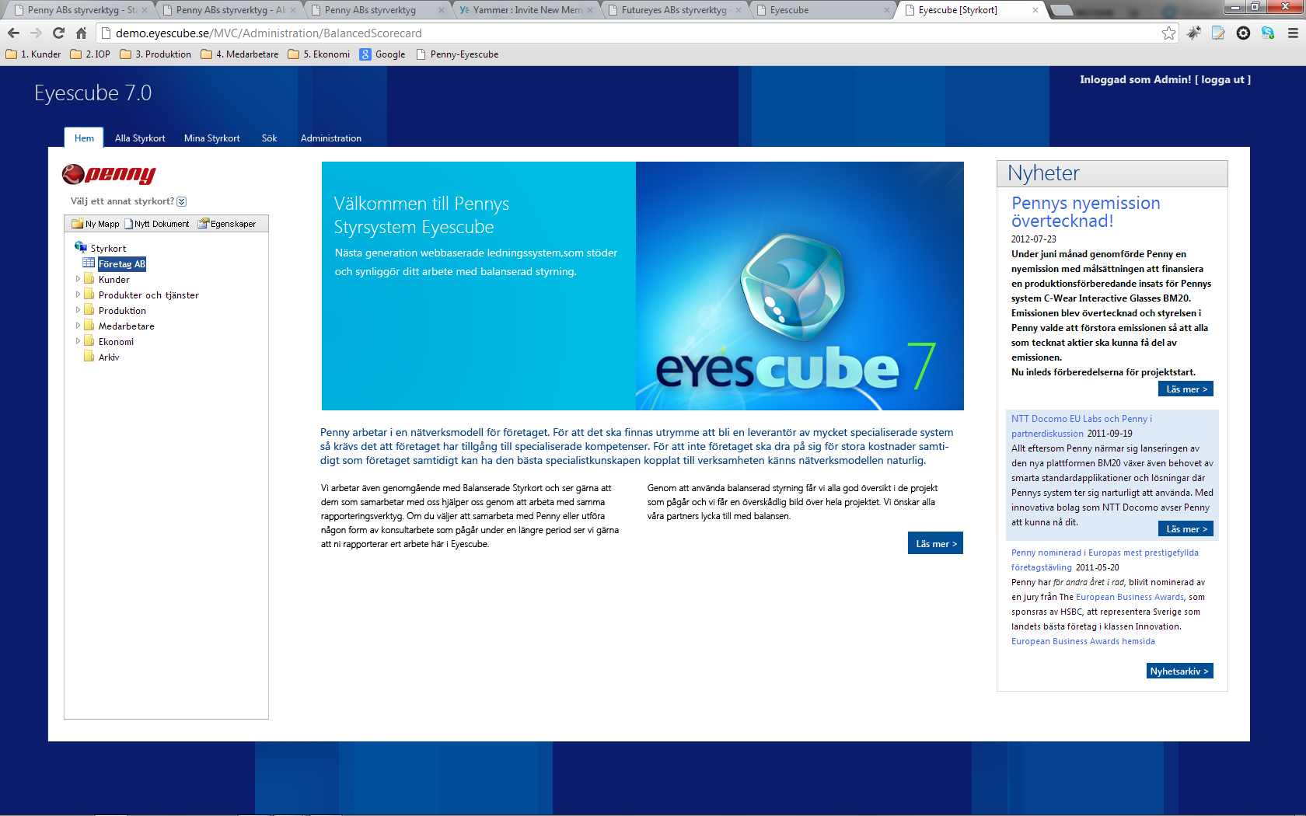Click the browser forward arrow
This screenshot has height=816, width=1306.
[x=36, y=33]
